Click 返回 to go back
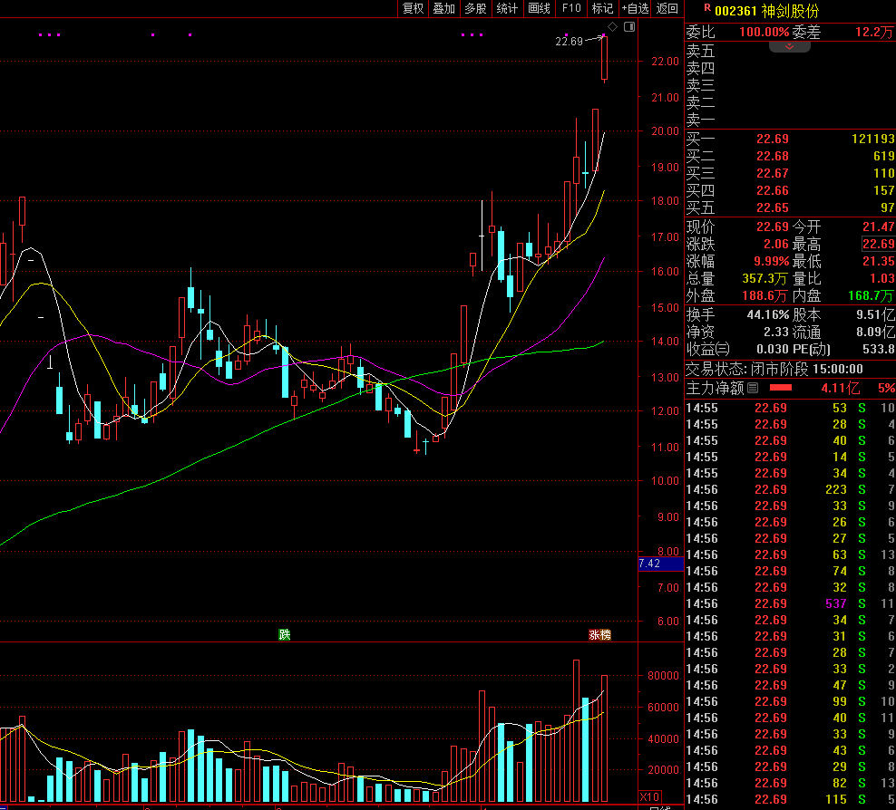The width and height of the screenshot is (896, 810). coord(667,8)
